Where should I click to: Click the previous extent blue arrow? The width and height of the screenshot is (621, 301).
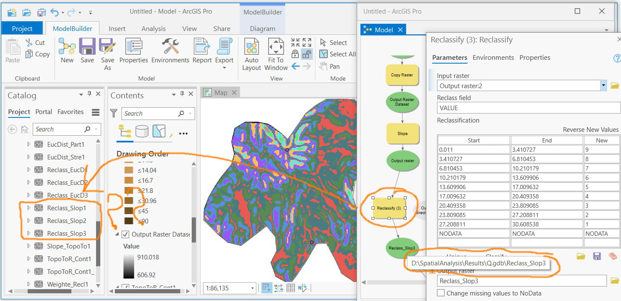[x=295, y=66]
